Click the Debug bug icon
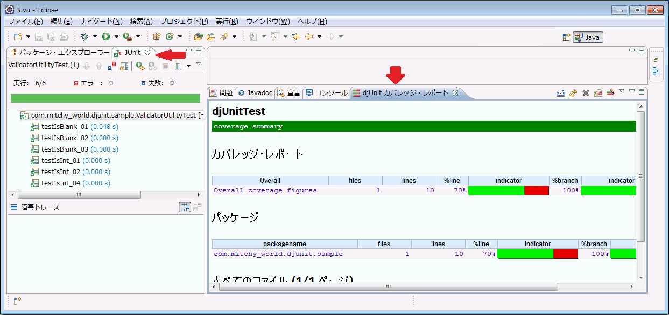 pyautogui.click(x=84, y=37)
